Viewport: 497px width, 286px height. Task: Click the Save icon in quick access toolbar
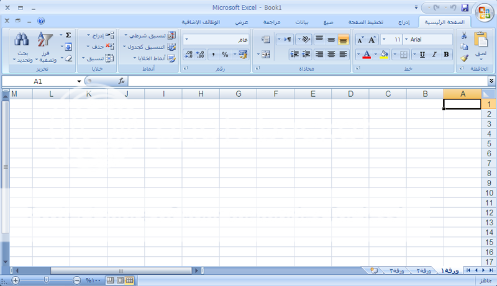[465, 7]
